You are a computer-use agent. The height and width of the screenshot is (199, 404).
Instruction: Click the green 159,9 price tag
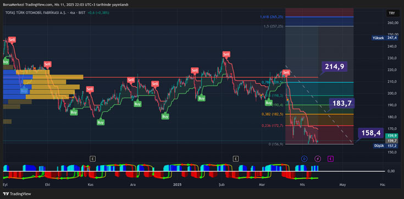(391, 136)
